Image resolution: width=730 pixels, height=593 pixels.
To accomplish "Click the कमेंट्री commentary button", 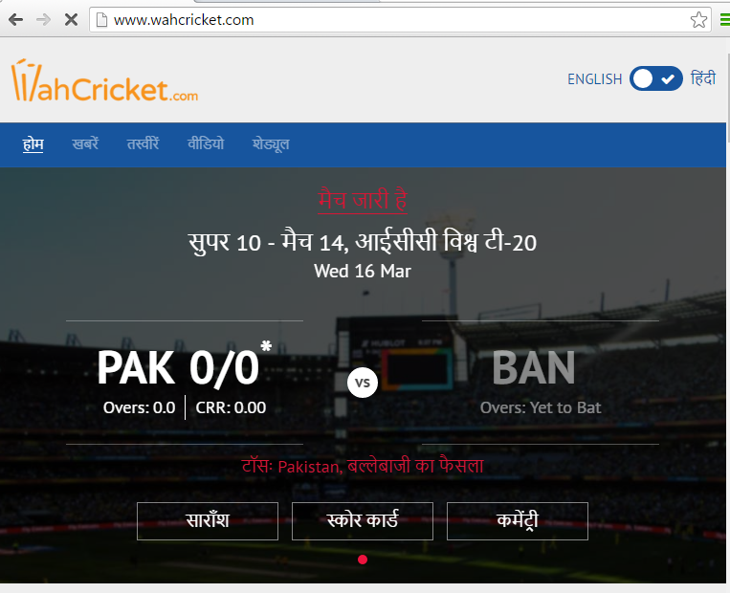I will click(518, 521).
